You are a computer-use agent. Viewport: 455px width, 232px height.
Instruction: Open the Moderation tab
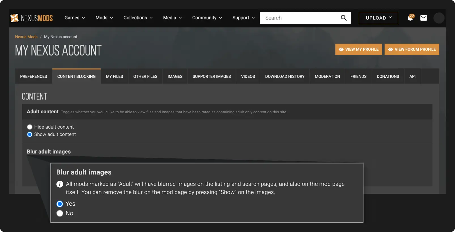click(x=327, y=76)
